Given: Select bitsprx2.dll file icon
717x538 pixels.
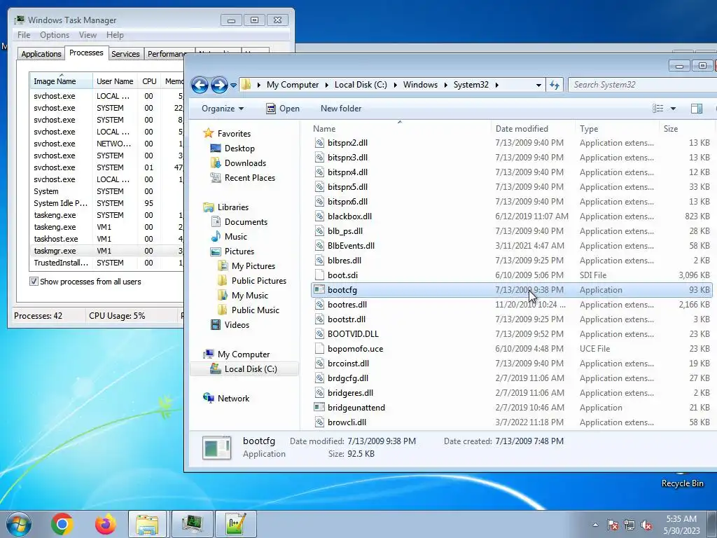Looking at the screenshot, I should 319,143.
